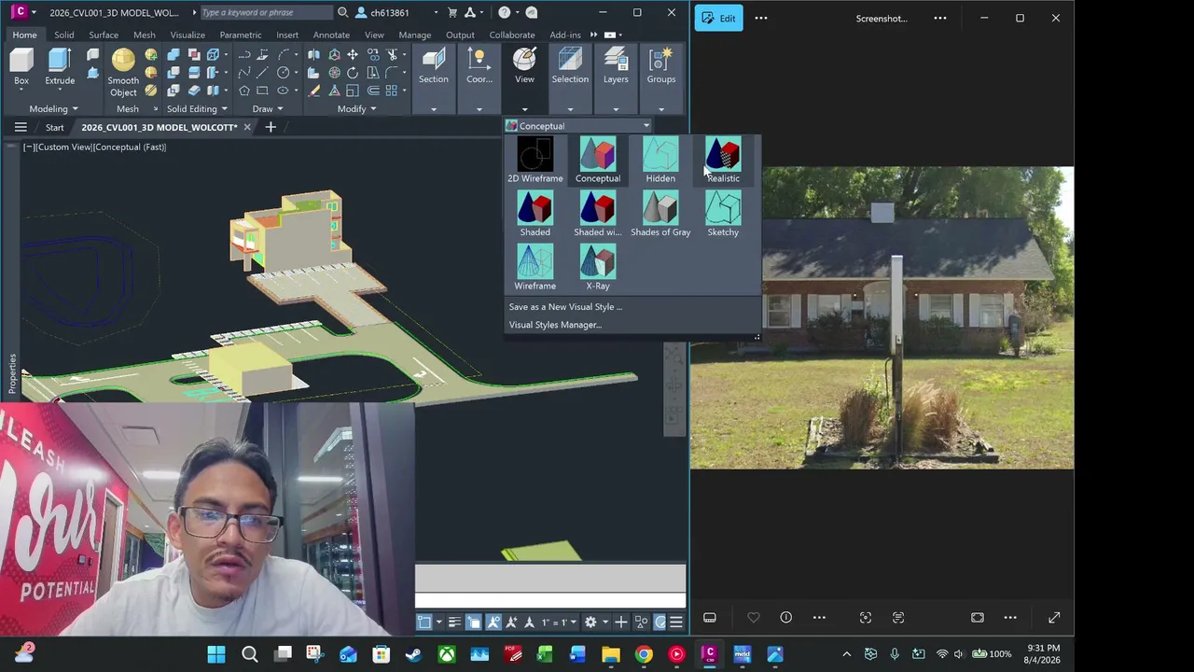Expand the ch613861 account dropdown

click(436, 13)
